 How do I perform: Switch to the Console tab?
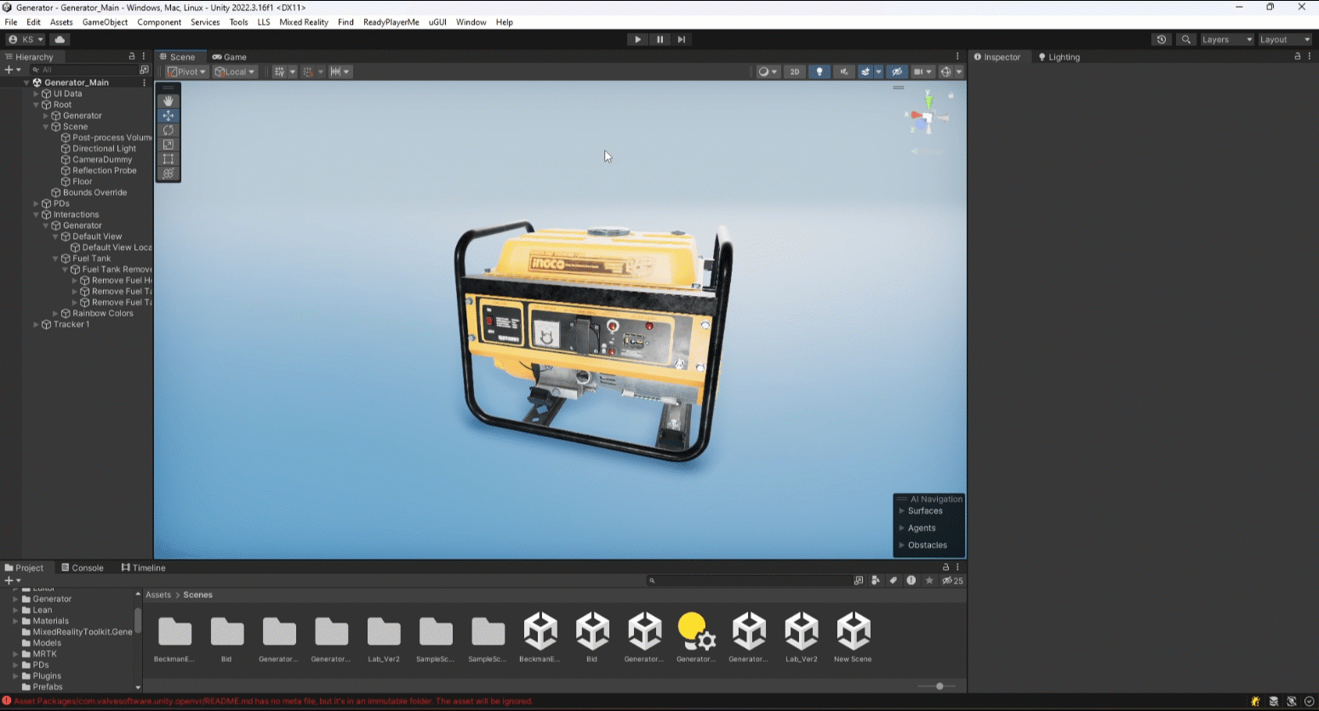coord(83,568)
